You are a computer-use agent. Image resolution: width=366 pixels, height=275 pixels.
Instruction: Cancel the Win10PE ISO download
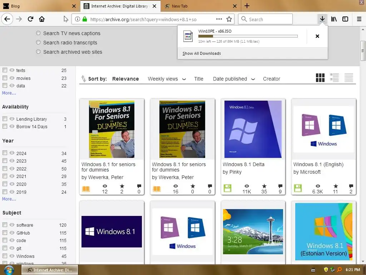pyautogui.click(x=317, y=36)
